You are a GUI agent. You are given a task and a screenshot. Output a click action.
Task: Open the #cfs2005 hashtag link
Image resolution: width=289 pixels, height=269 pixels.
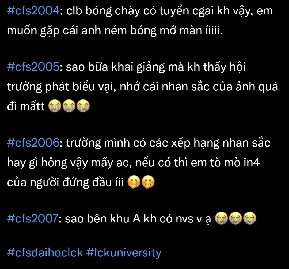point(33,67)
